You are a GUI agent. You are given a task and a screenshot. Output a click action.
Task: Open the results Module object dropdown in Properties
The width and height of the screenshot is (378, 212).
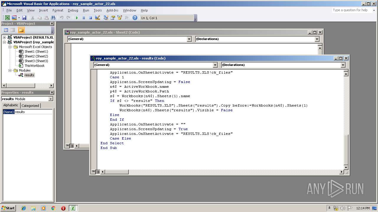51,99
